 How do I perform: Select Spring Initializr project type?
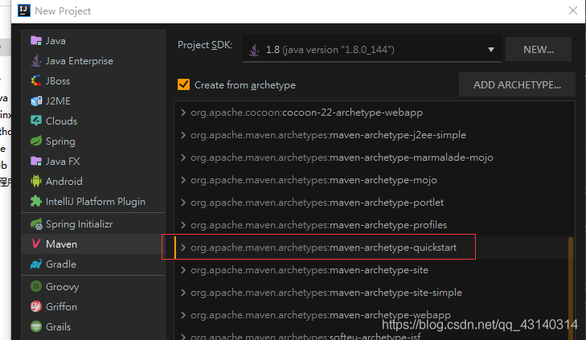[x=93, y=223]
